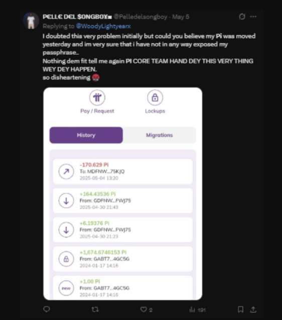Switch to the History tab
This screenshot has width=282, height=320.
86,135
